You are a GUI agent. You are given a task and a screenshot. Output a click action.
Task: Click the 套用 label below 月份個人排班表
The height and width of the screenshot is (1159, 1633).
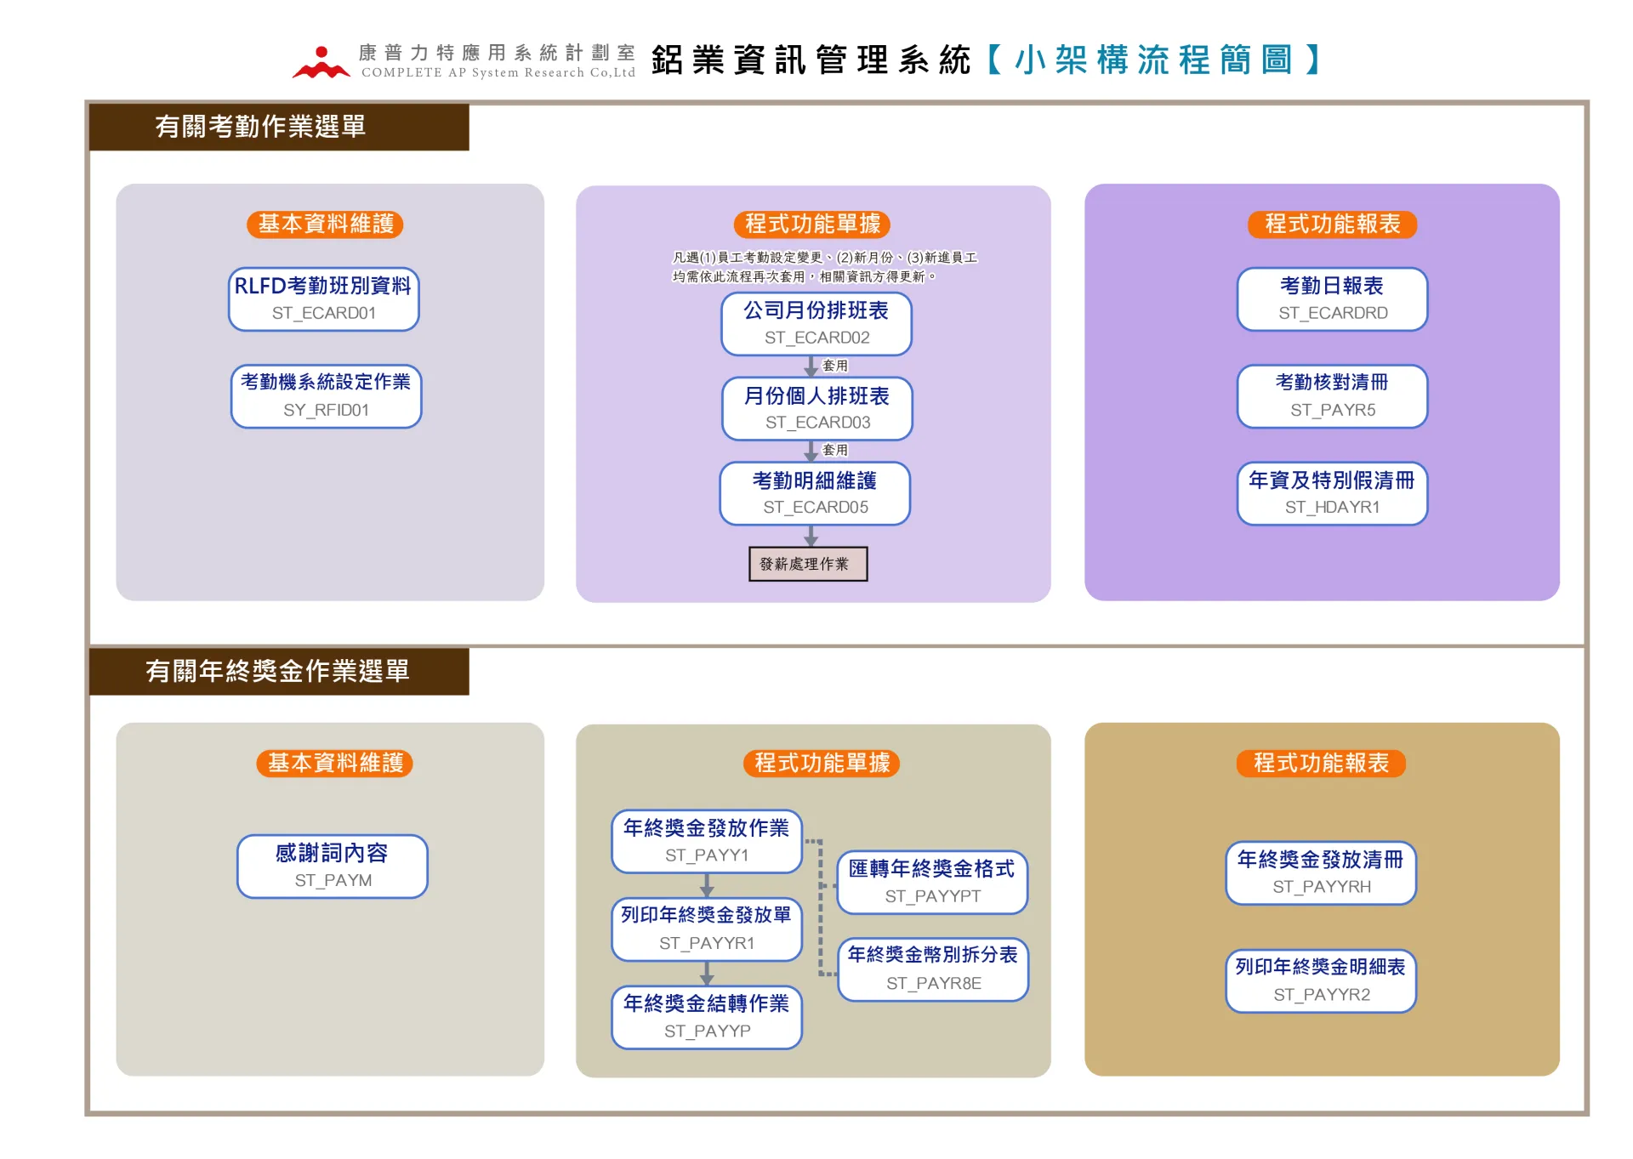click(835, 450)
